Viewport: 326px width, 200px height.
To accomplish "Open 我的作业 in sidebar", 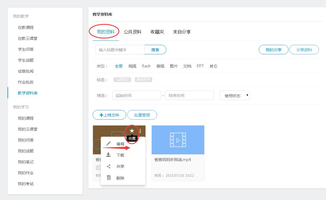I will click(25, 173).
